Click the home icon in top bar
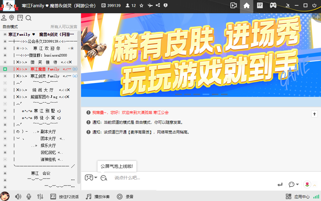Viewport: 321px width, 201px height. tap(247, 5)
